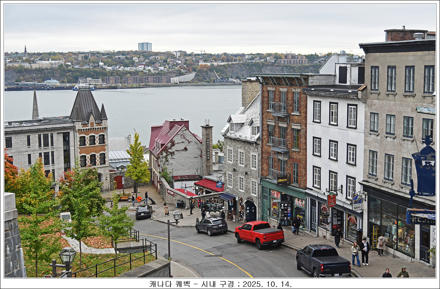Select the white ferry on the river
This screenshot has width=440, height=289.
84,87
